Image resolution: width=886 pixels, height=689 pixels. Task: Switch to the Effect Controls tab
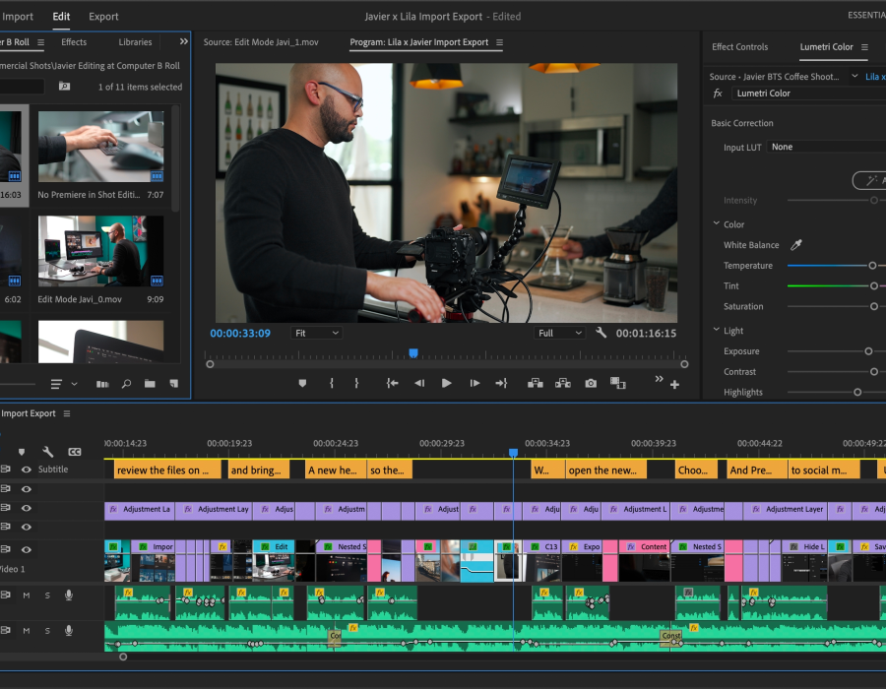point(739,47)
